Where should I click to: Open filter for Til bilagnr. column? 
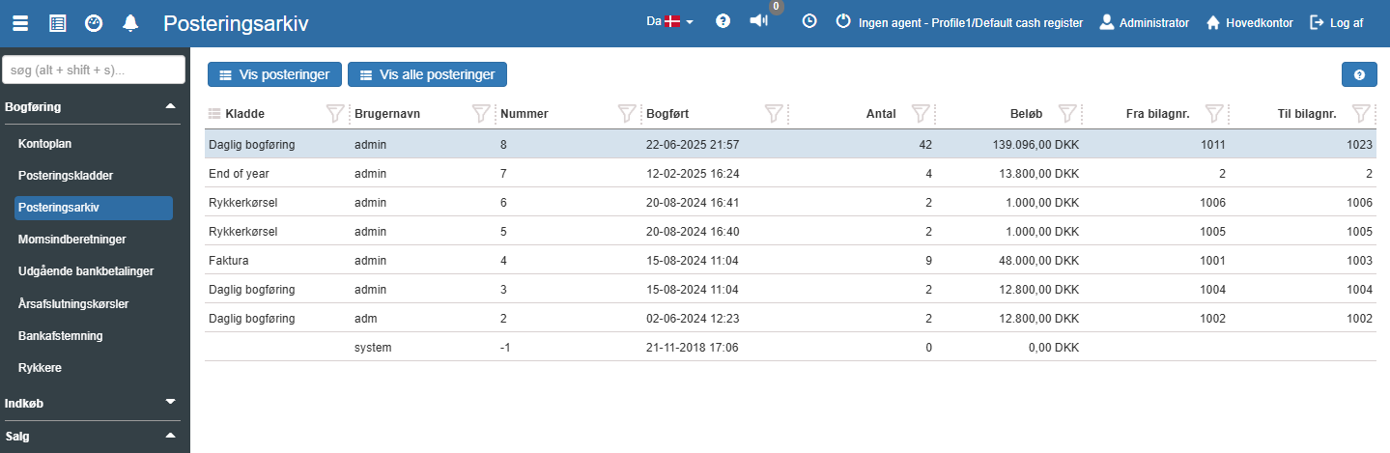pos(1361,114)
